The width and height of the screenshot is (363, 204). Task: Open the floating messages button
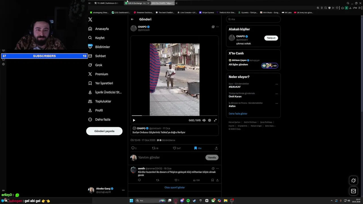[353, 191]
